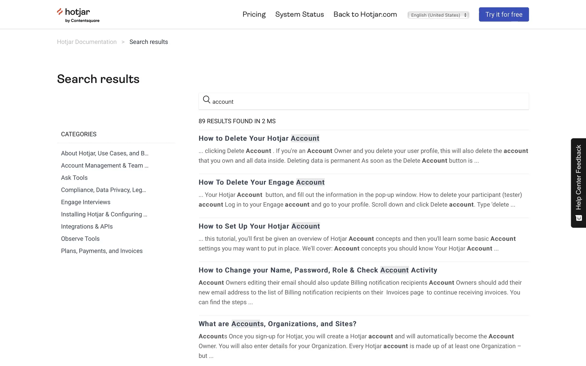Image resolution: width=586 pixels, height=366 pixels.
Task: Open How To Delete Your Engage Account
Action: 261,182
